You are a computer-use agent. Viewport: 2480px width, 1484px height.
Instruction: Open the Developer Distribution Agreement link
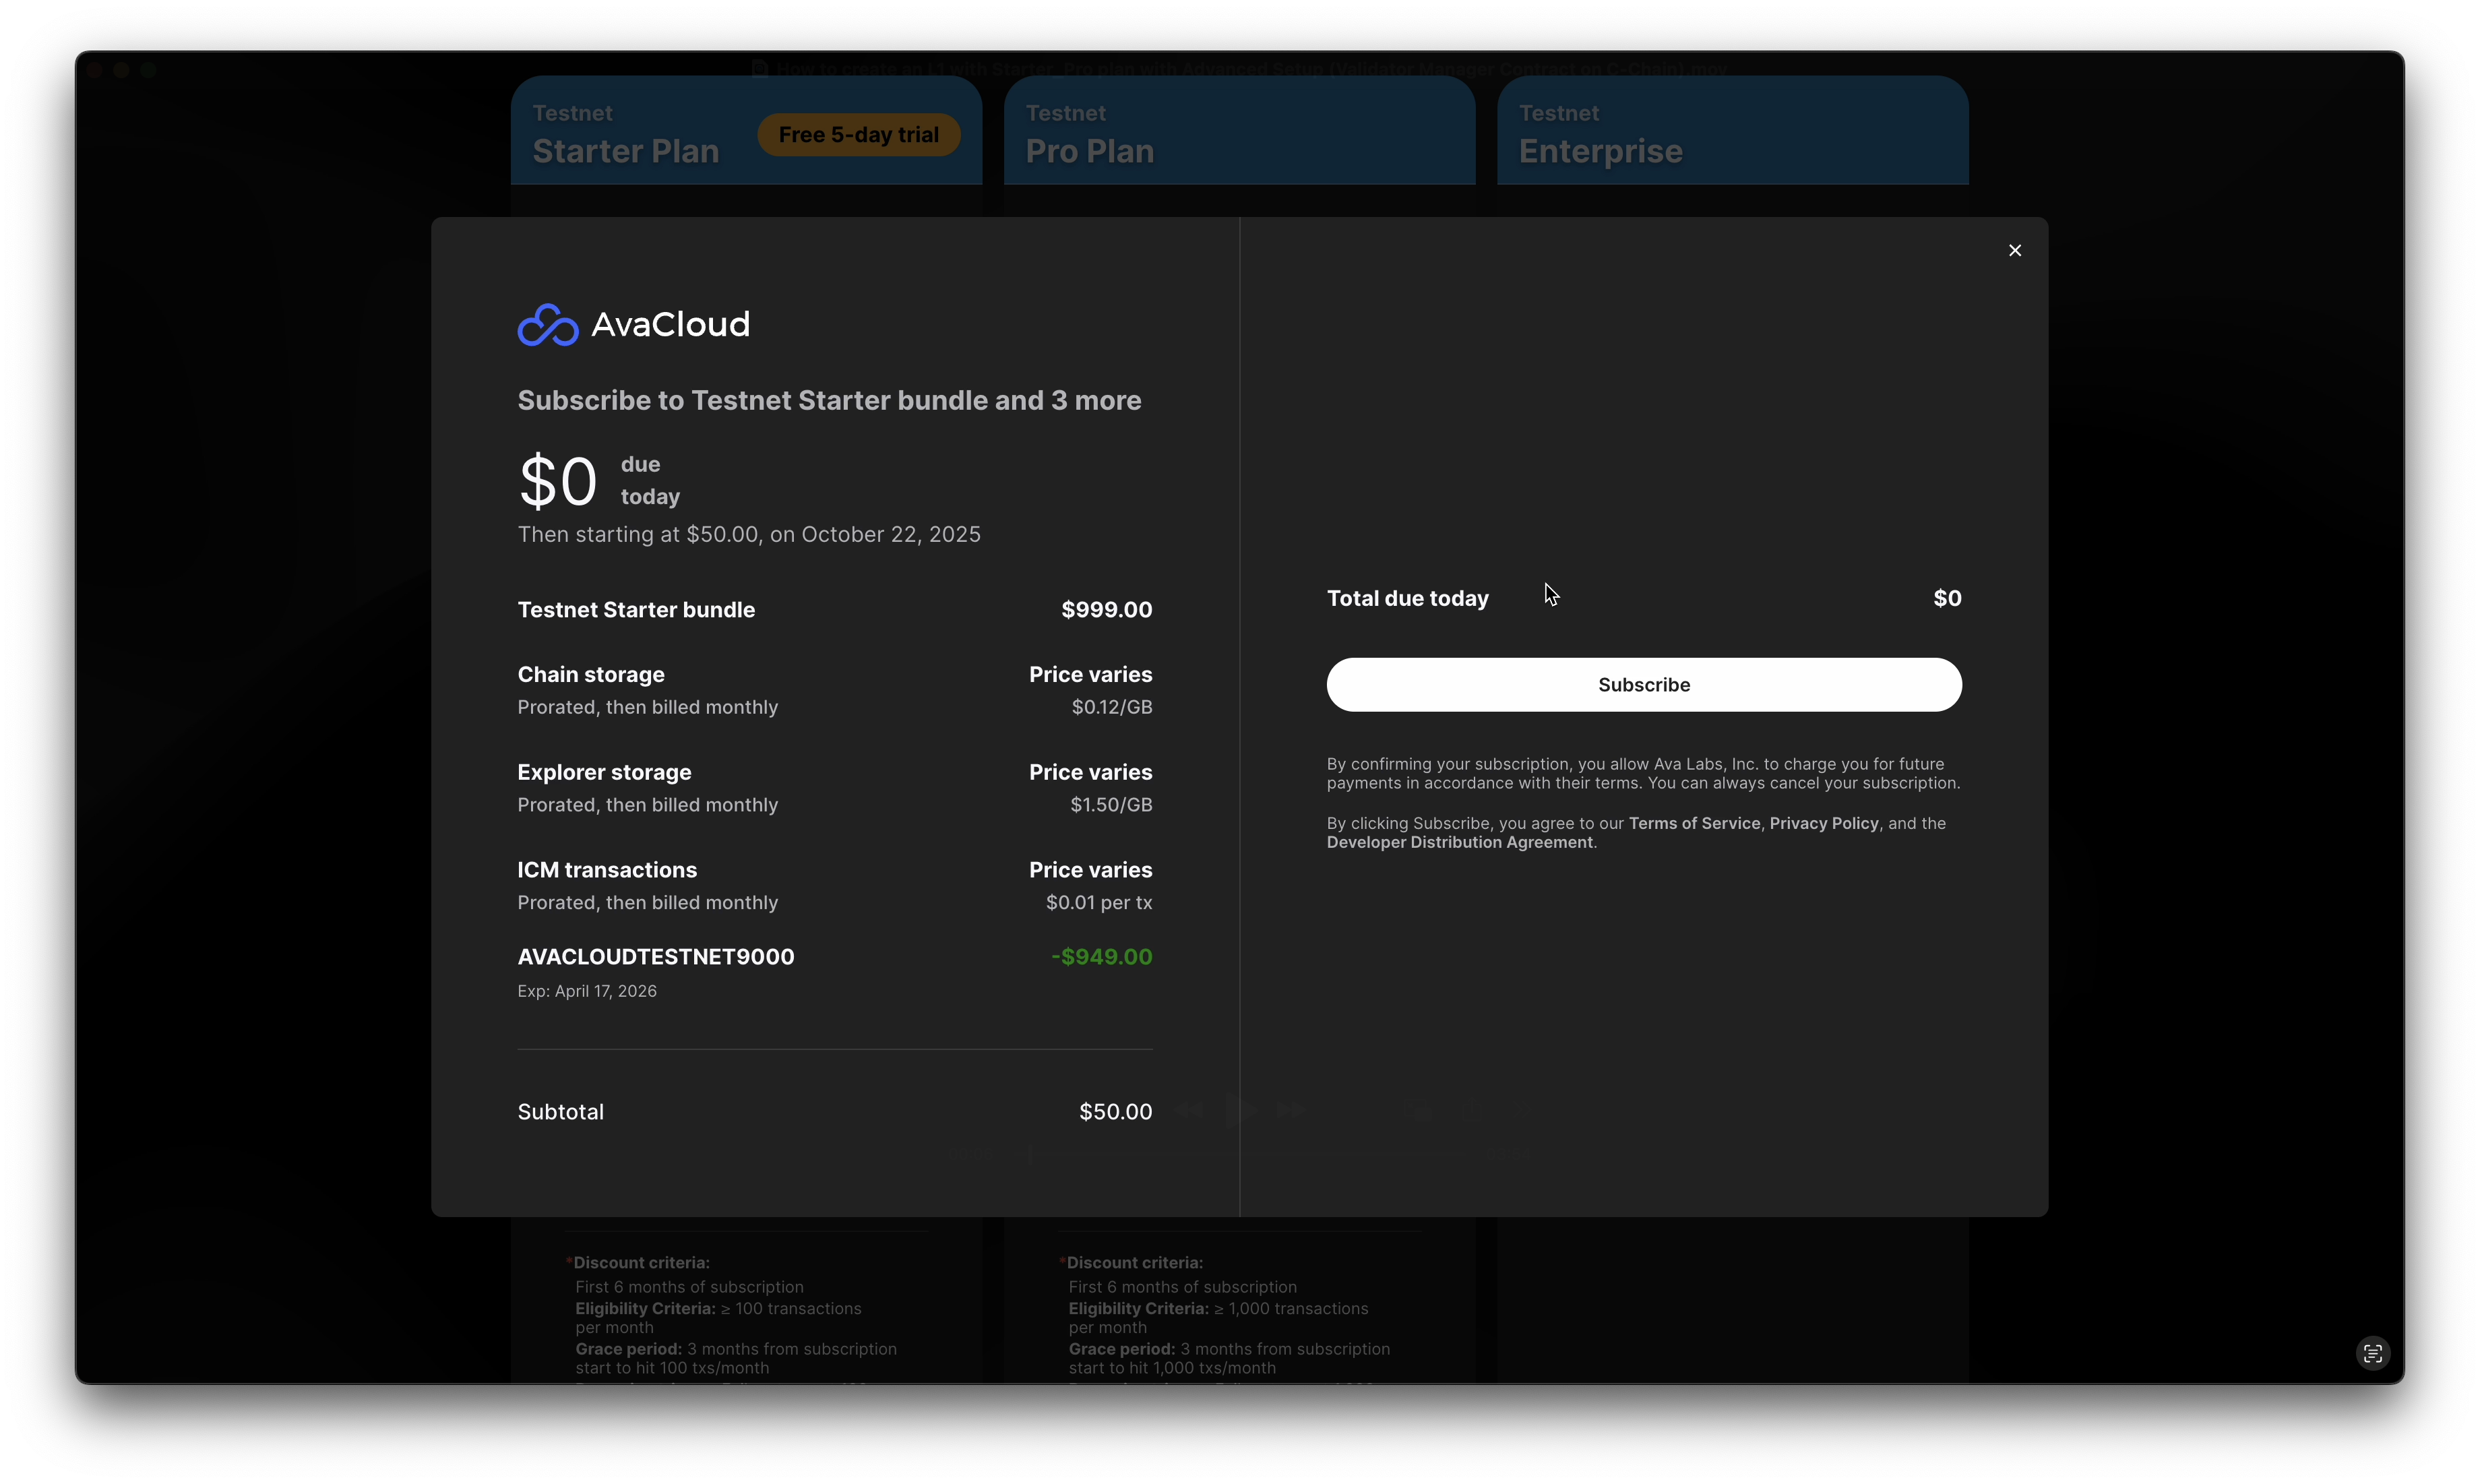pyautogui.click(x=1459, y=843)
